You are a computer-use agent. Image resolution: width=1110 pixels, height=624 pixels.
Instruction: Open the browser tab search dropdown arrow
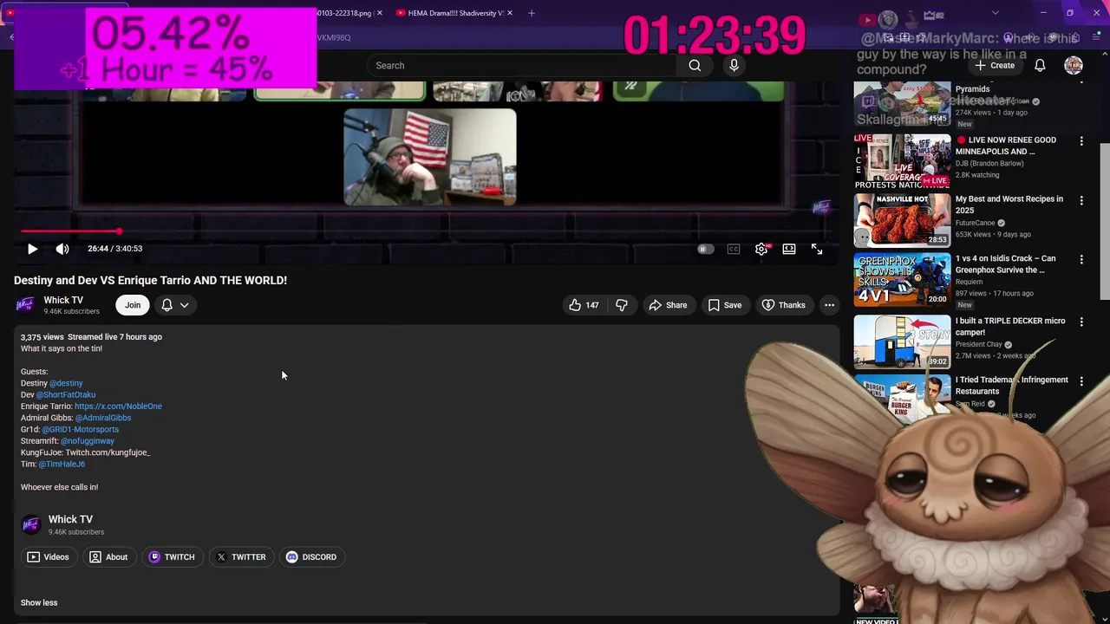996,13
